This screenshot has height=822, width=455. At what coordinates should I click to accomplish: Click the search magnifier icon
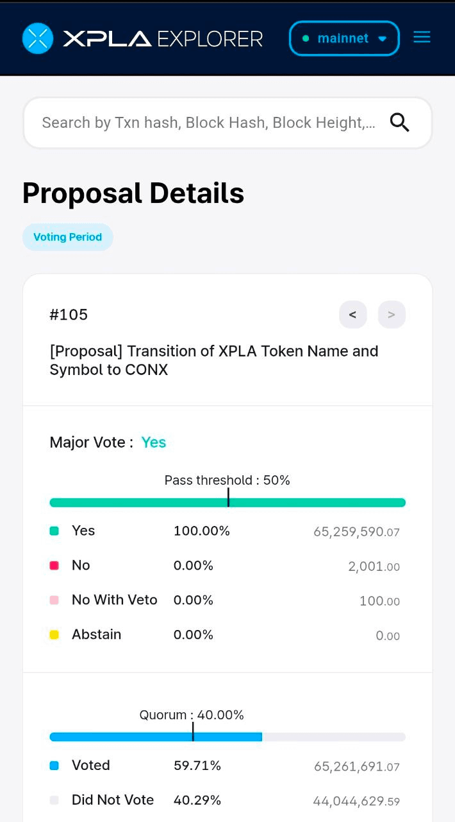click(399, 122)
